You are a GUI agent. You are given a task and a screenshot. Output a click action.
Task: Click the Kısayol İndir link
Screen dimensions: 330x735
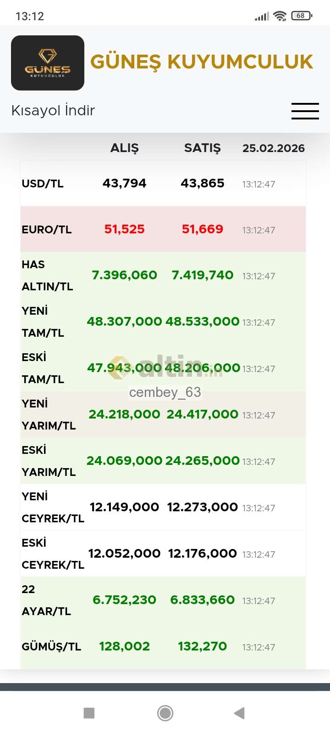point(53,111)
